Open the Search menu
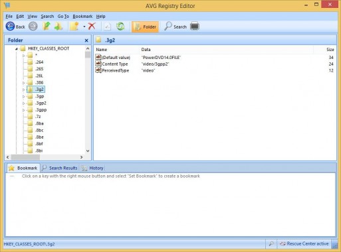The height and width of the screenshot is (252, 341). (x=47, y=17)
